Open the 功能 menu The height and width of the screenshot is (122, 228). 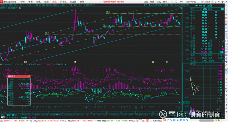146,2
